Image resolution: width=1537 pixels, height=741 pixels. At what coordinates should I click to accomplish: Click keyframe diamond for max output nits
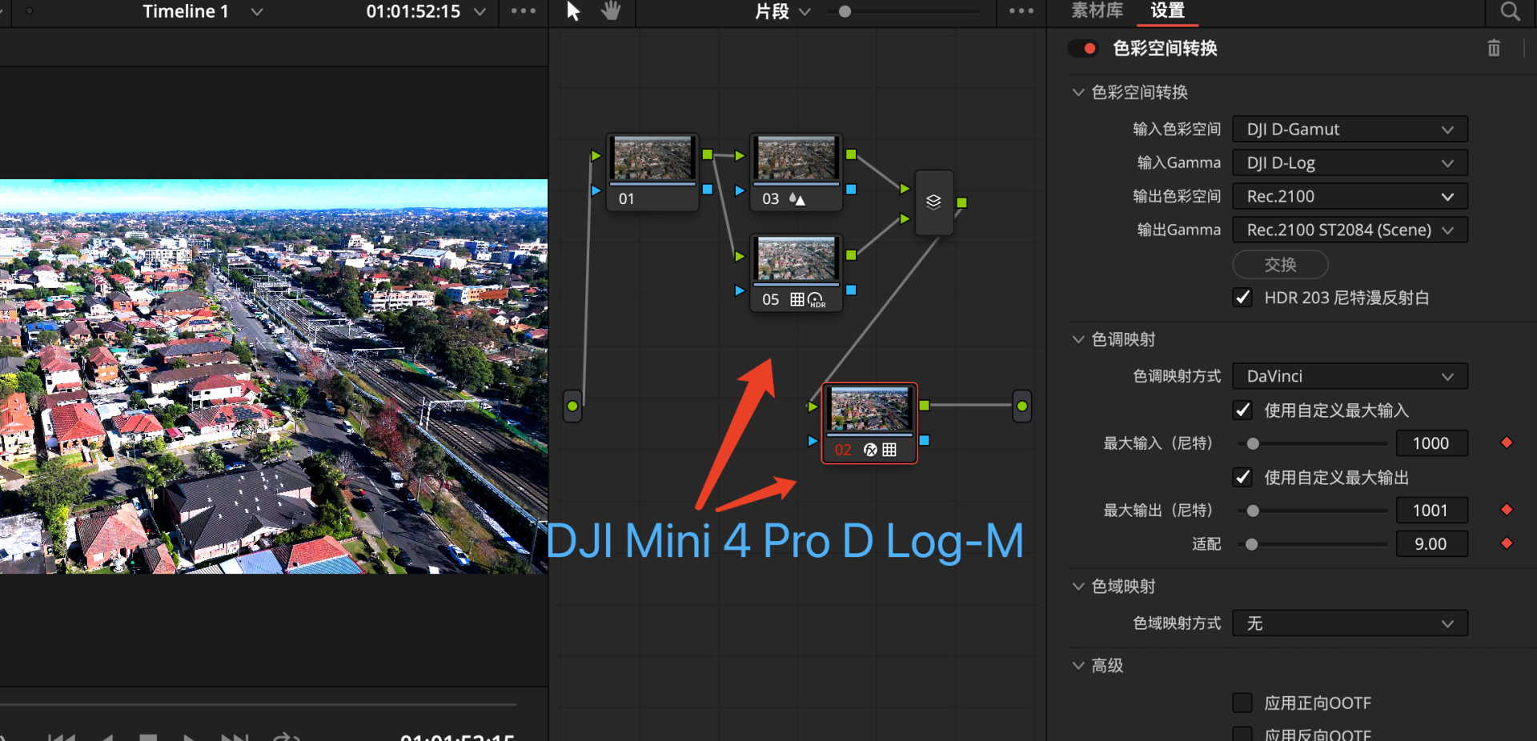coord(1507,510)
